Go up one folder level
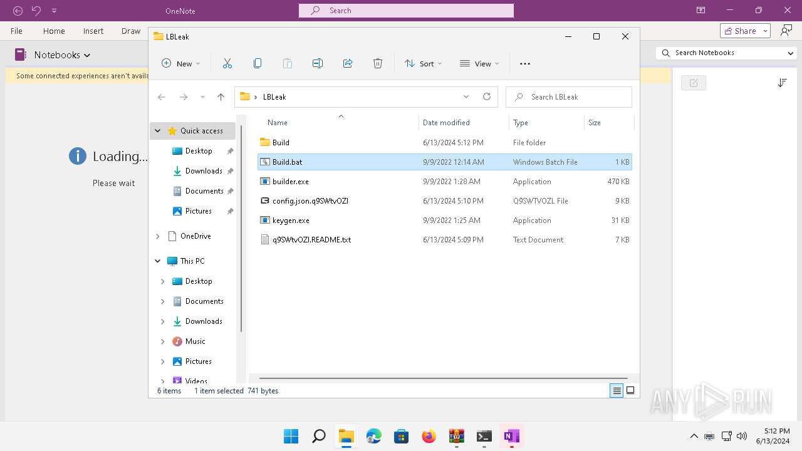The width and height of the screenshot is (802, 451). tap(221, 97)
